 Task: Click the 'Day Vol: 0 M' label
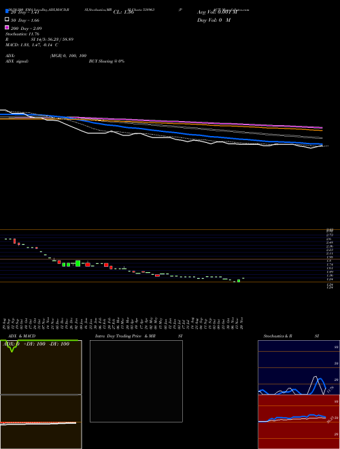pyautogui.click(x=214, y=20)
